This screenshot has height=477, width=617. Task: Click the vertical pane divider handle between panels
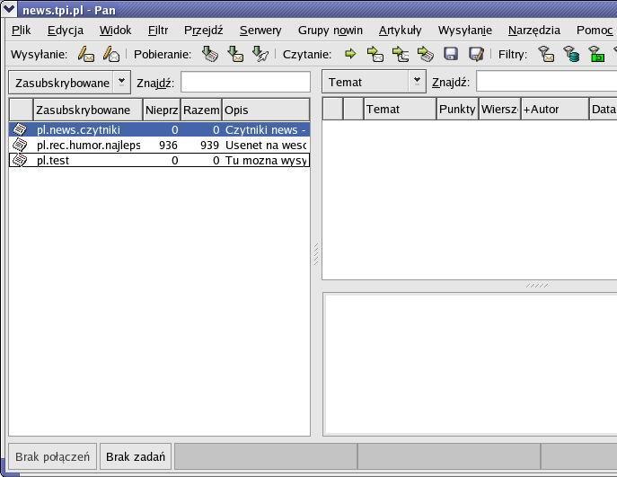[x=315, y=254]
